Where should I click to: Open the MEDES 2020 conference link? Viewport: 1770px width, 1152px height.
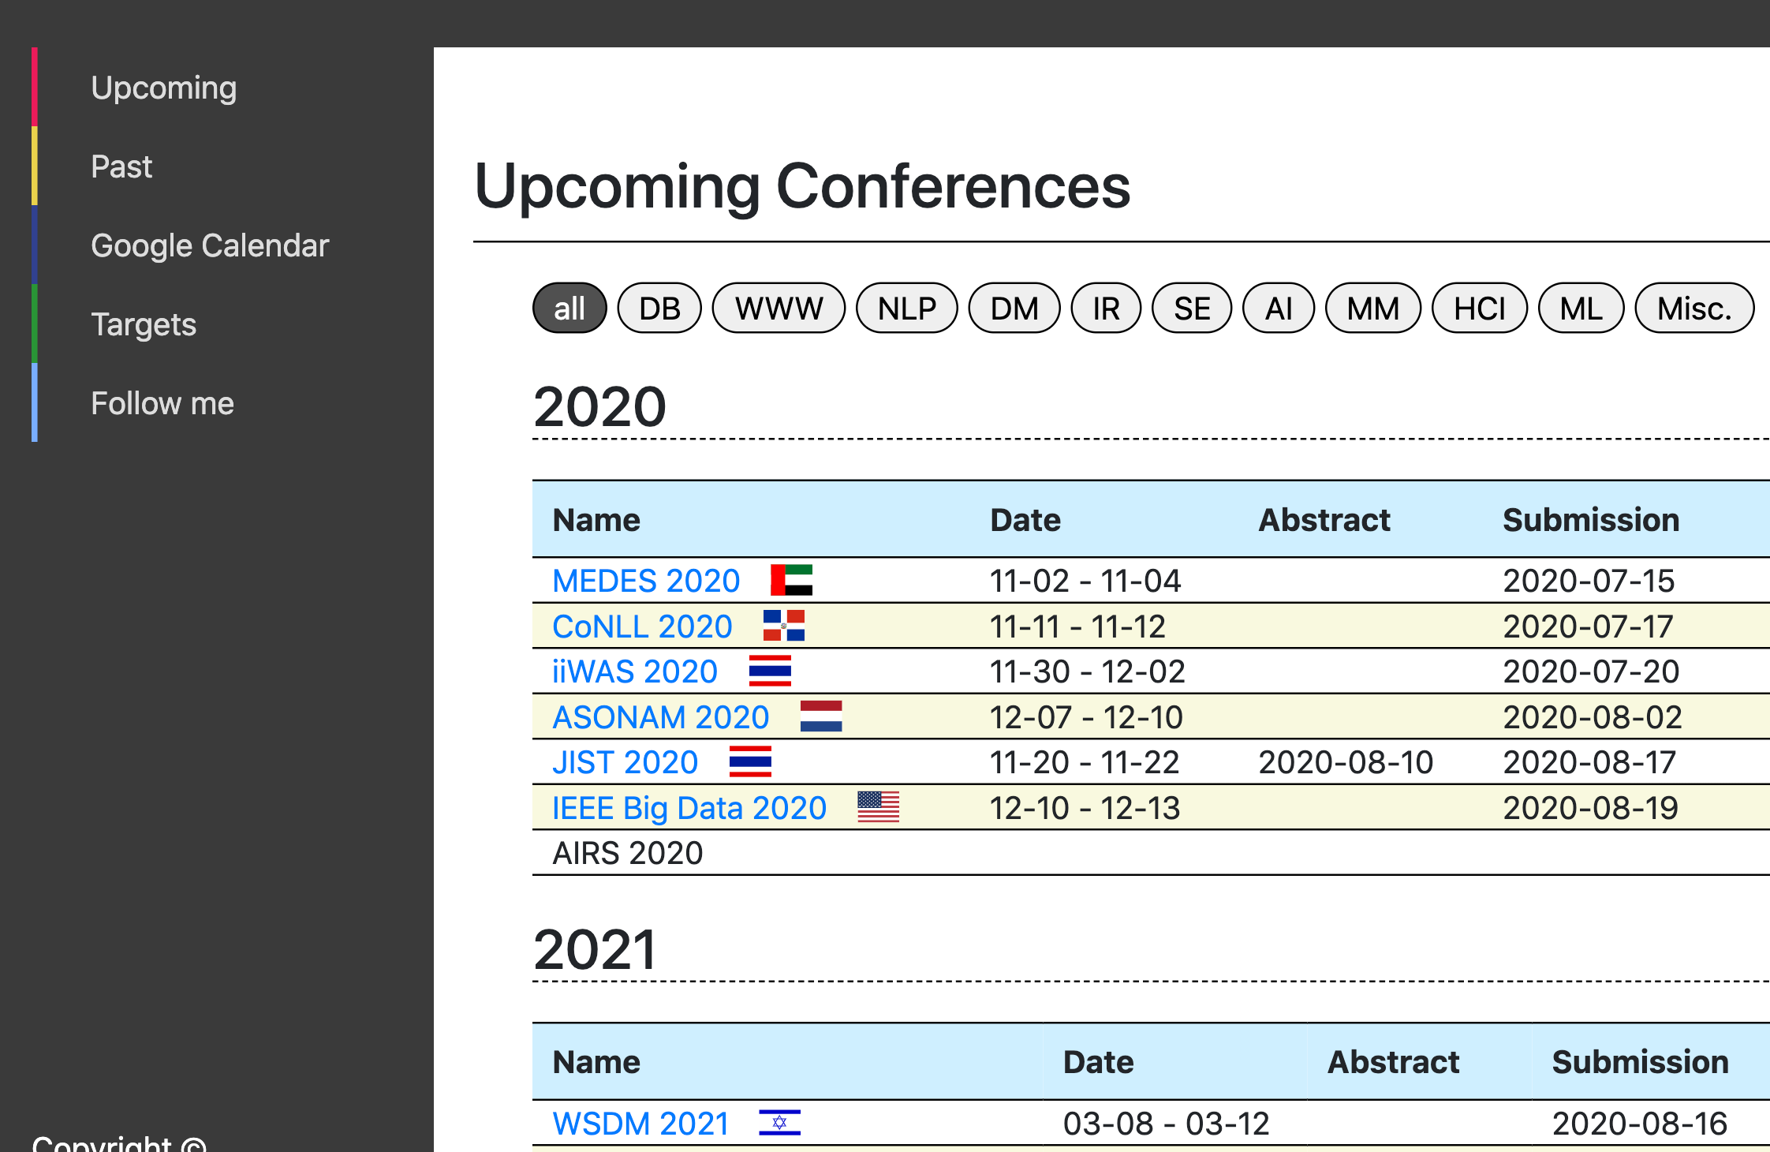coord(646,581)
